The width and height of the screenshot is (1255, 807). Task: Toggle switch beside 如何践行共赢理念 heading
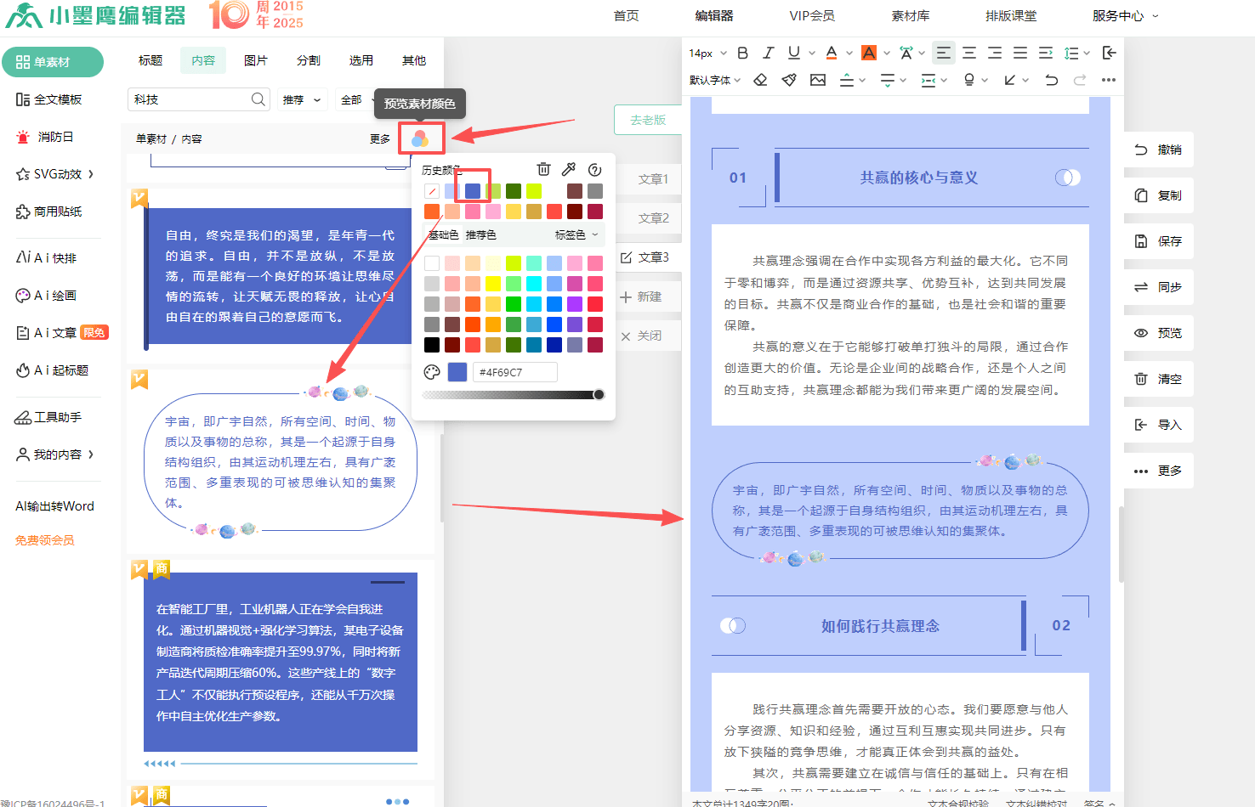[x=732, y=626]
